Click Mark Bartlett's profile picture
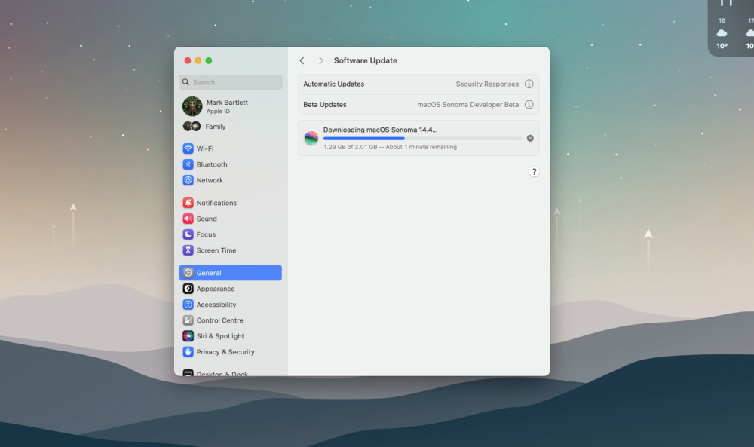Viewport: 754px width, 447px height. click(192, 106)
